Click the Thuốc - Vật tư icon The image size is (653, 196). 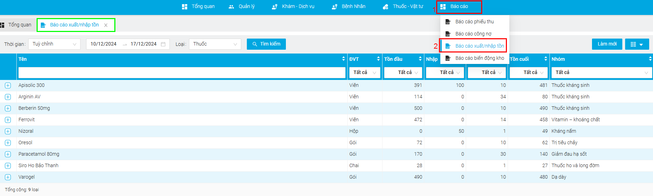click(x=386, y=7)
